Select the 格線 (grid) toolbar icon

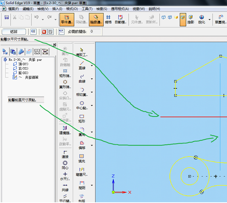click(x=108, y=19)
